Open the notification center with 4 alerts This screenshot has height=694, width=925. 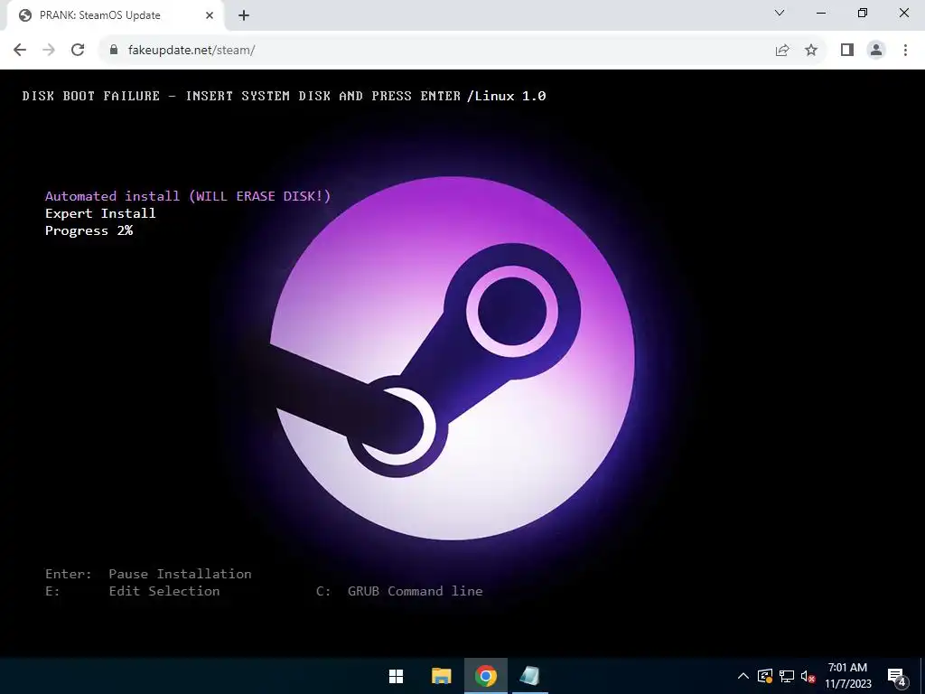tap(897, 677)
